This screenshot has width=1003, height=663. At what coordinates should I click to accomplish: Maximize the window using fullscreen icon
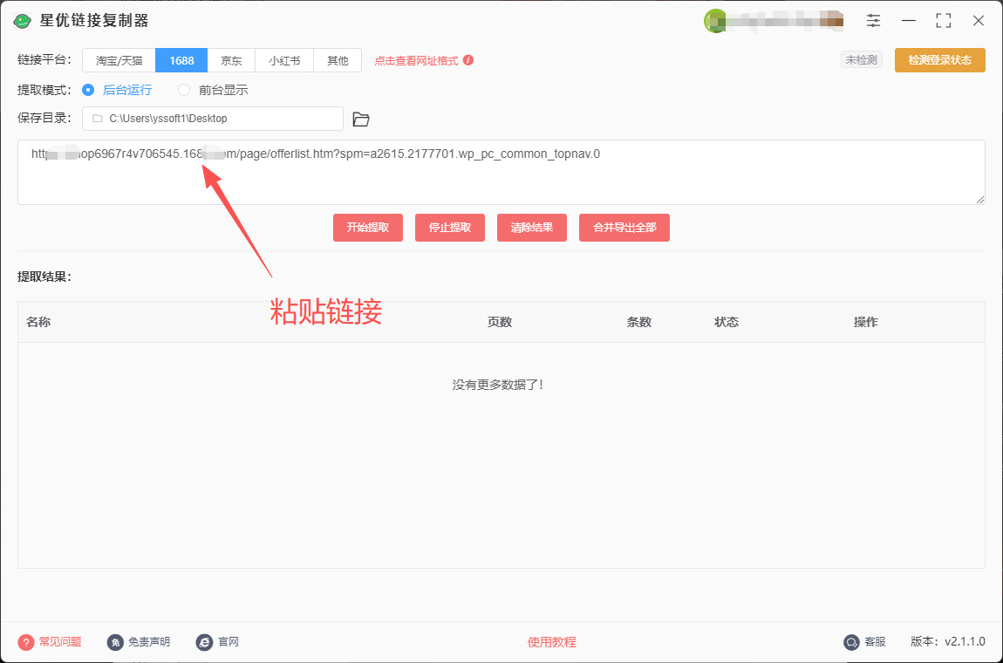coord(944,20)
